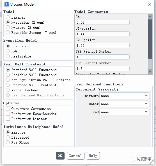Image resolution: width=156 pixels, height=166 pixels.
Task: Choose the k-omega (2 eqn) model
Action: pyautogui.click(x=8, y=27)
